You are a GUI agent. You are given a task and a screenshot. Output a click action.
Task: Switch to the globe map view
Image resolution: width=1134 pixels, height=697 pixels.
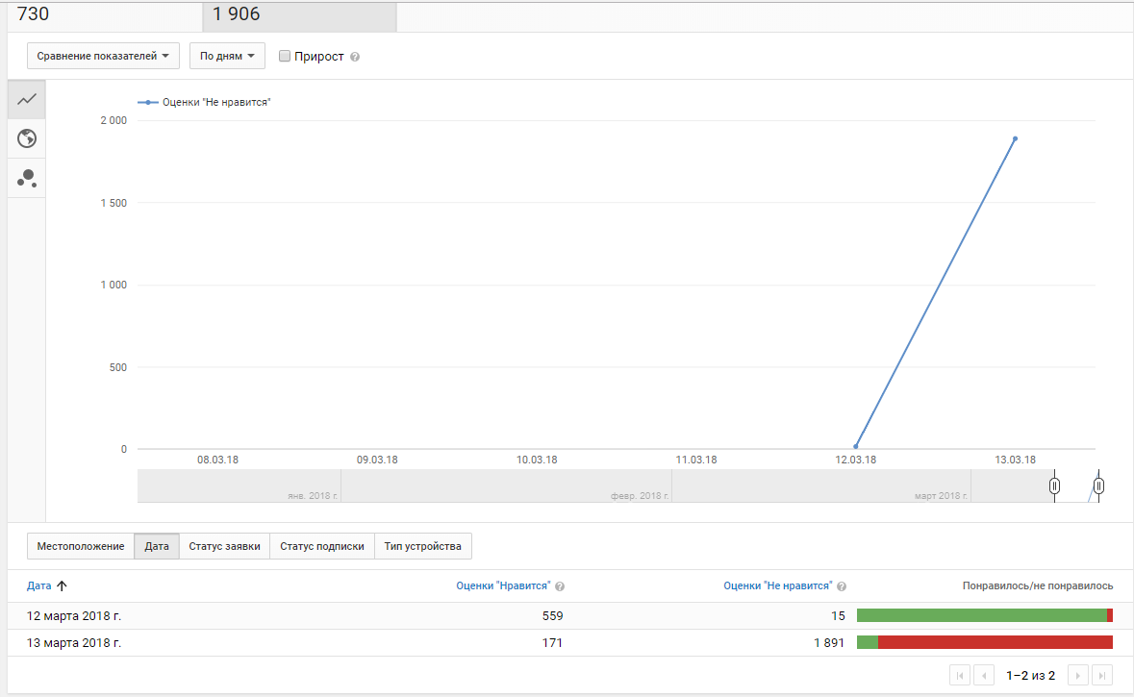27,138
